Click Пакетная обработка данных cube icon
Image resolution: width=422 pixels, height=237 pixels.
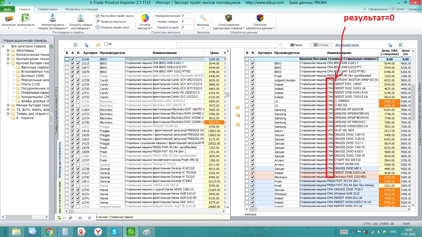(x=260, y=18)
